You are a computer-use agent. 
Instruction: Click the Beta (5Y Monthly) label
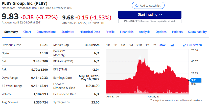59,53
